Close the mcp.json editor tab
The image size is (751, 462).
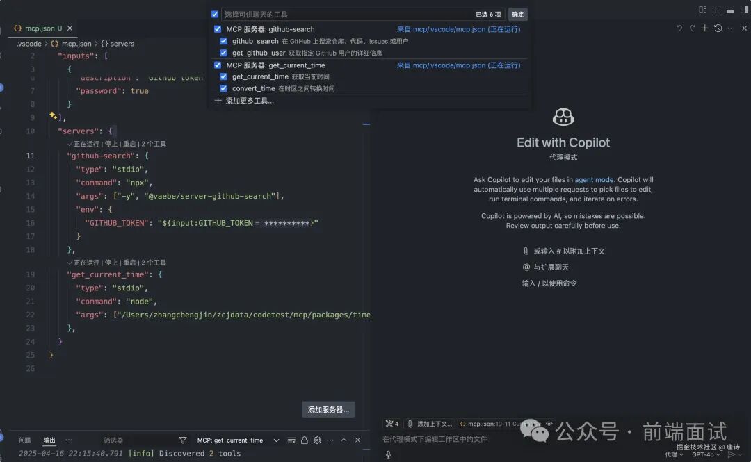pyautogui.click(x=70, y=28)
